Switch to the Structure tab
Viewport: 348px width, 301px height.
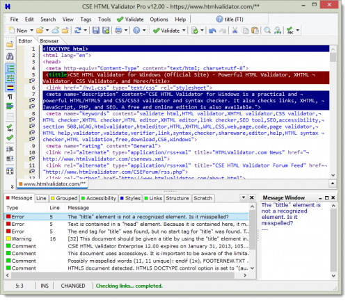tap(177, 198)
